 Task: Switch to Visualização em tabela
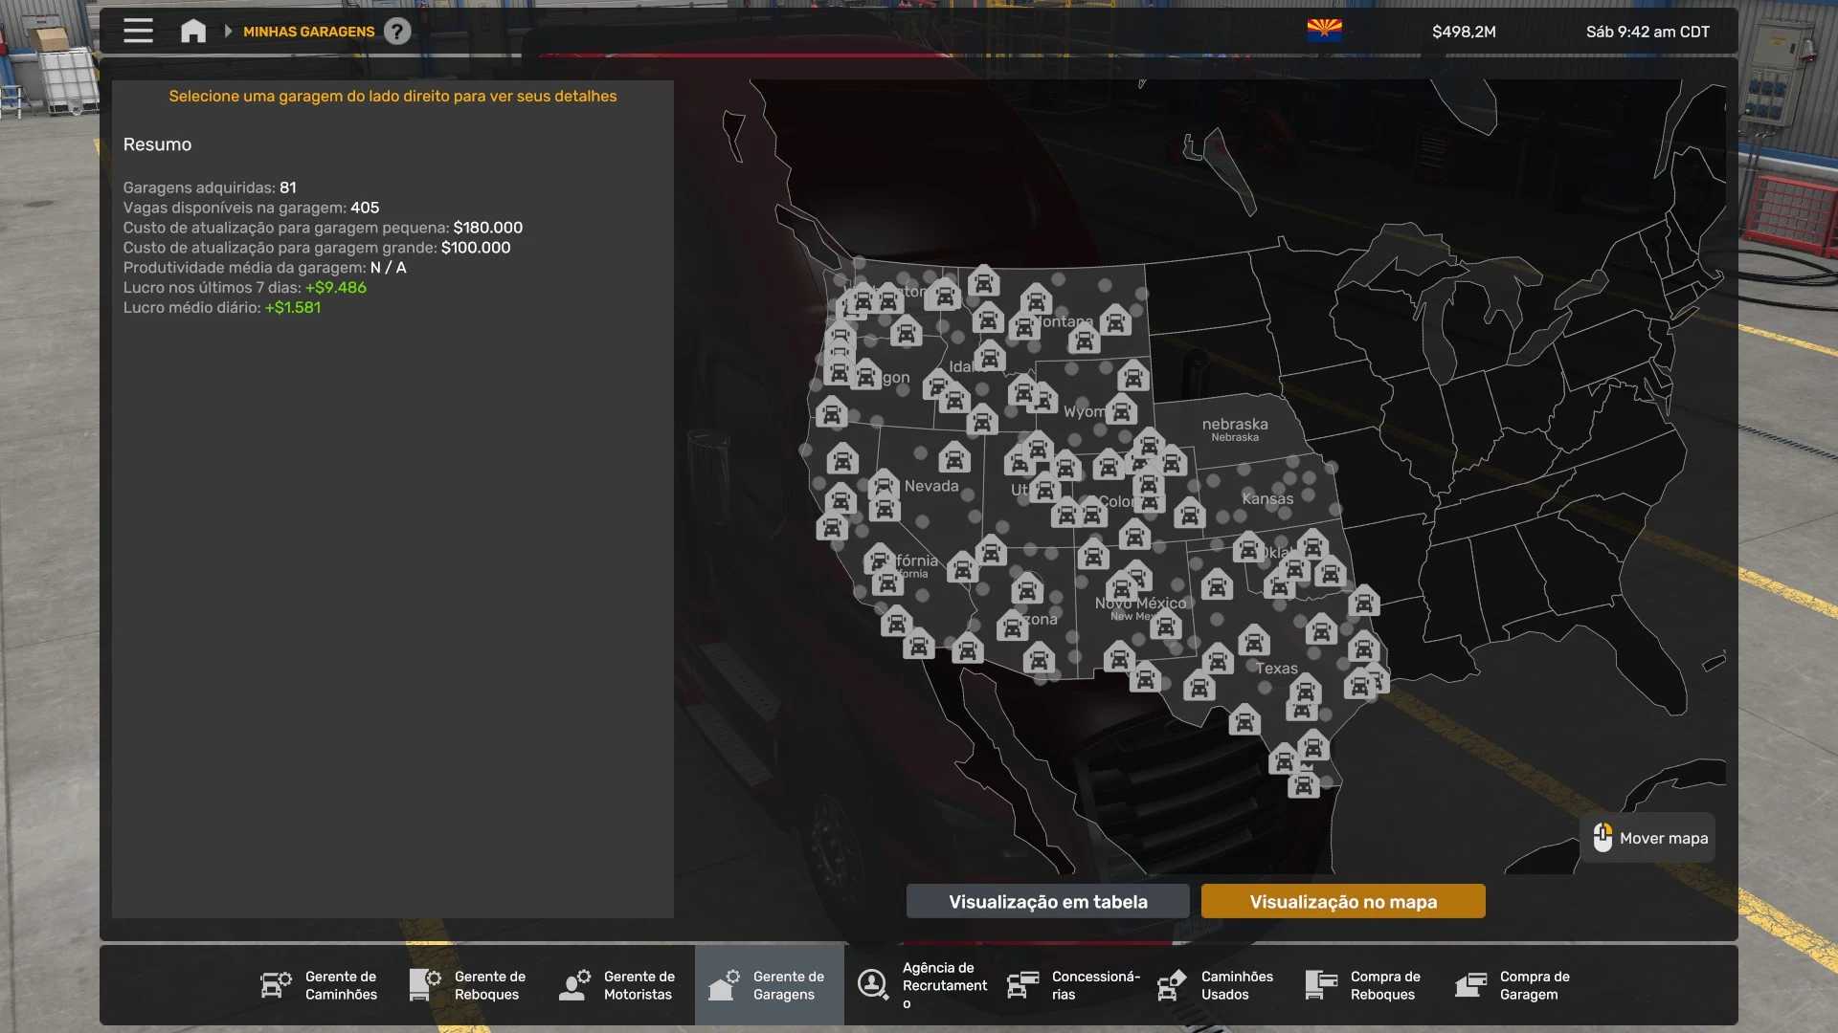tap(1047, 902)
